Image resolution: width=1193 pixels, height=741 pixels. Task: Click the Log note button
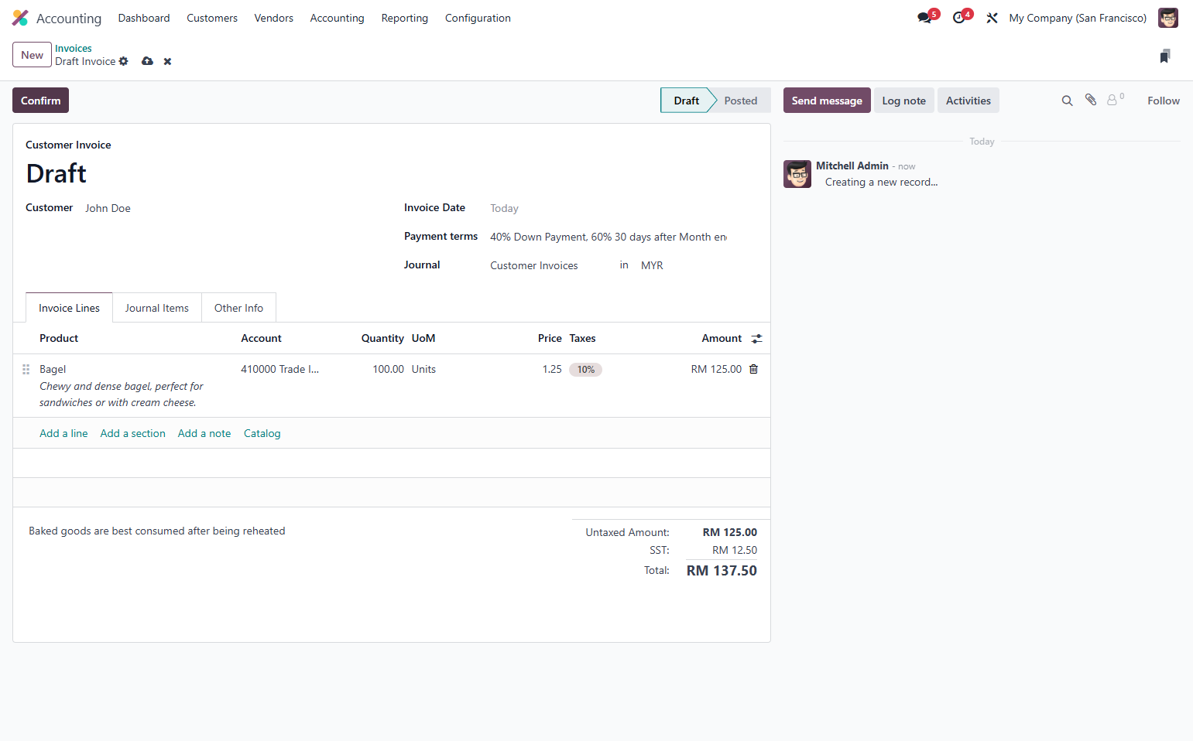[x=903, y=101]
